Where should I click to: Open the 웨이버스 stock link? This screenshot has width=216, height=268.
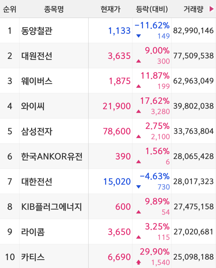[x=37, y=81]
